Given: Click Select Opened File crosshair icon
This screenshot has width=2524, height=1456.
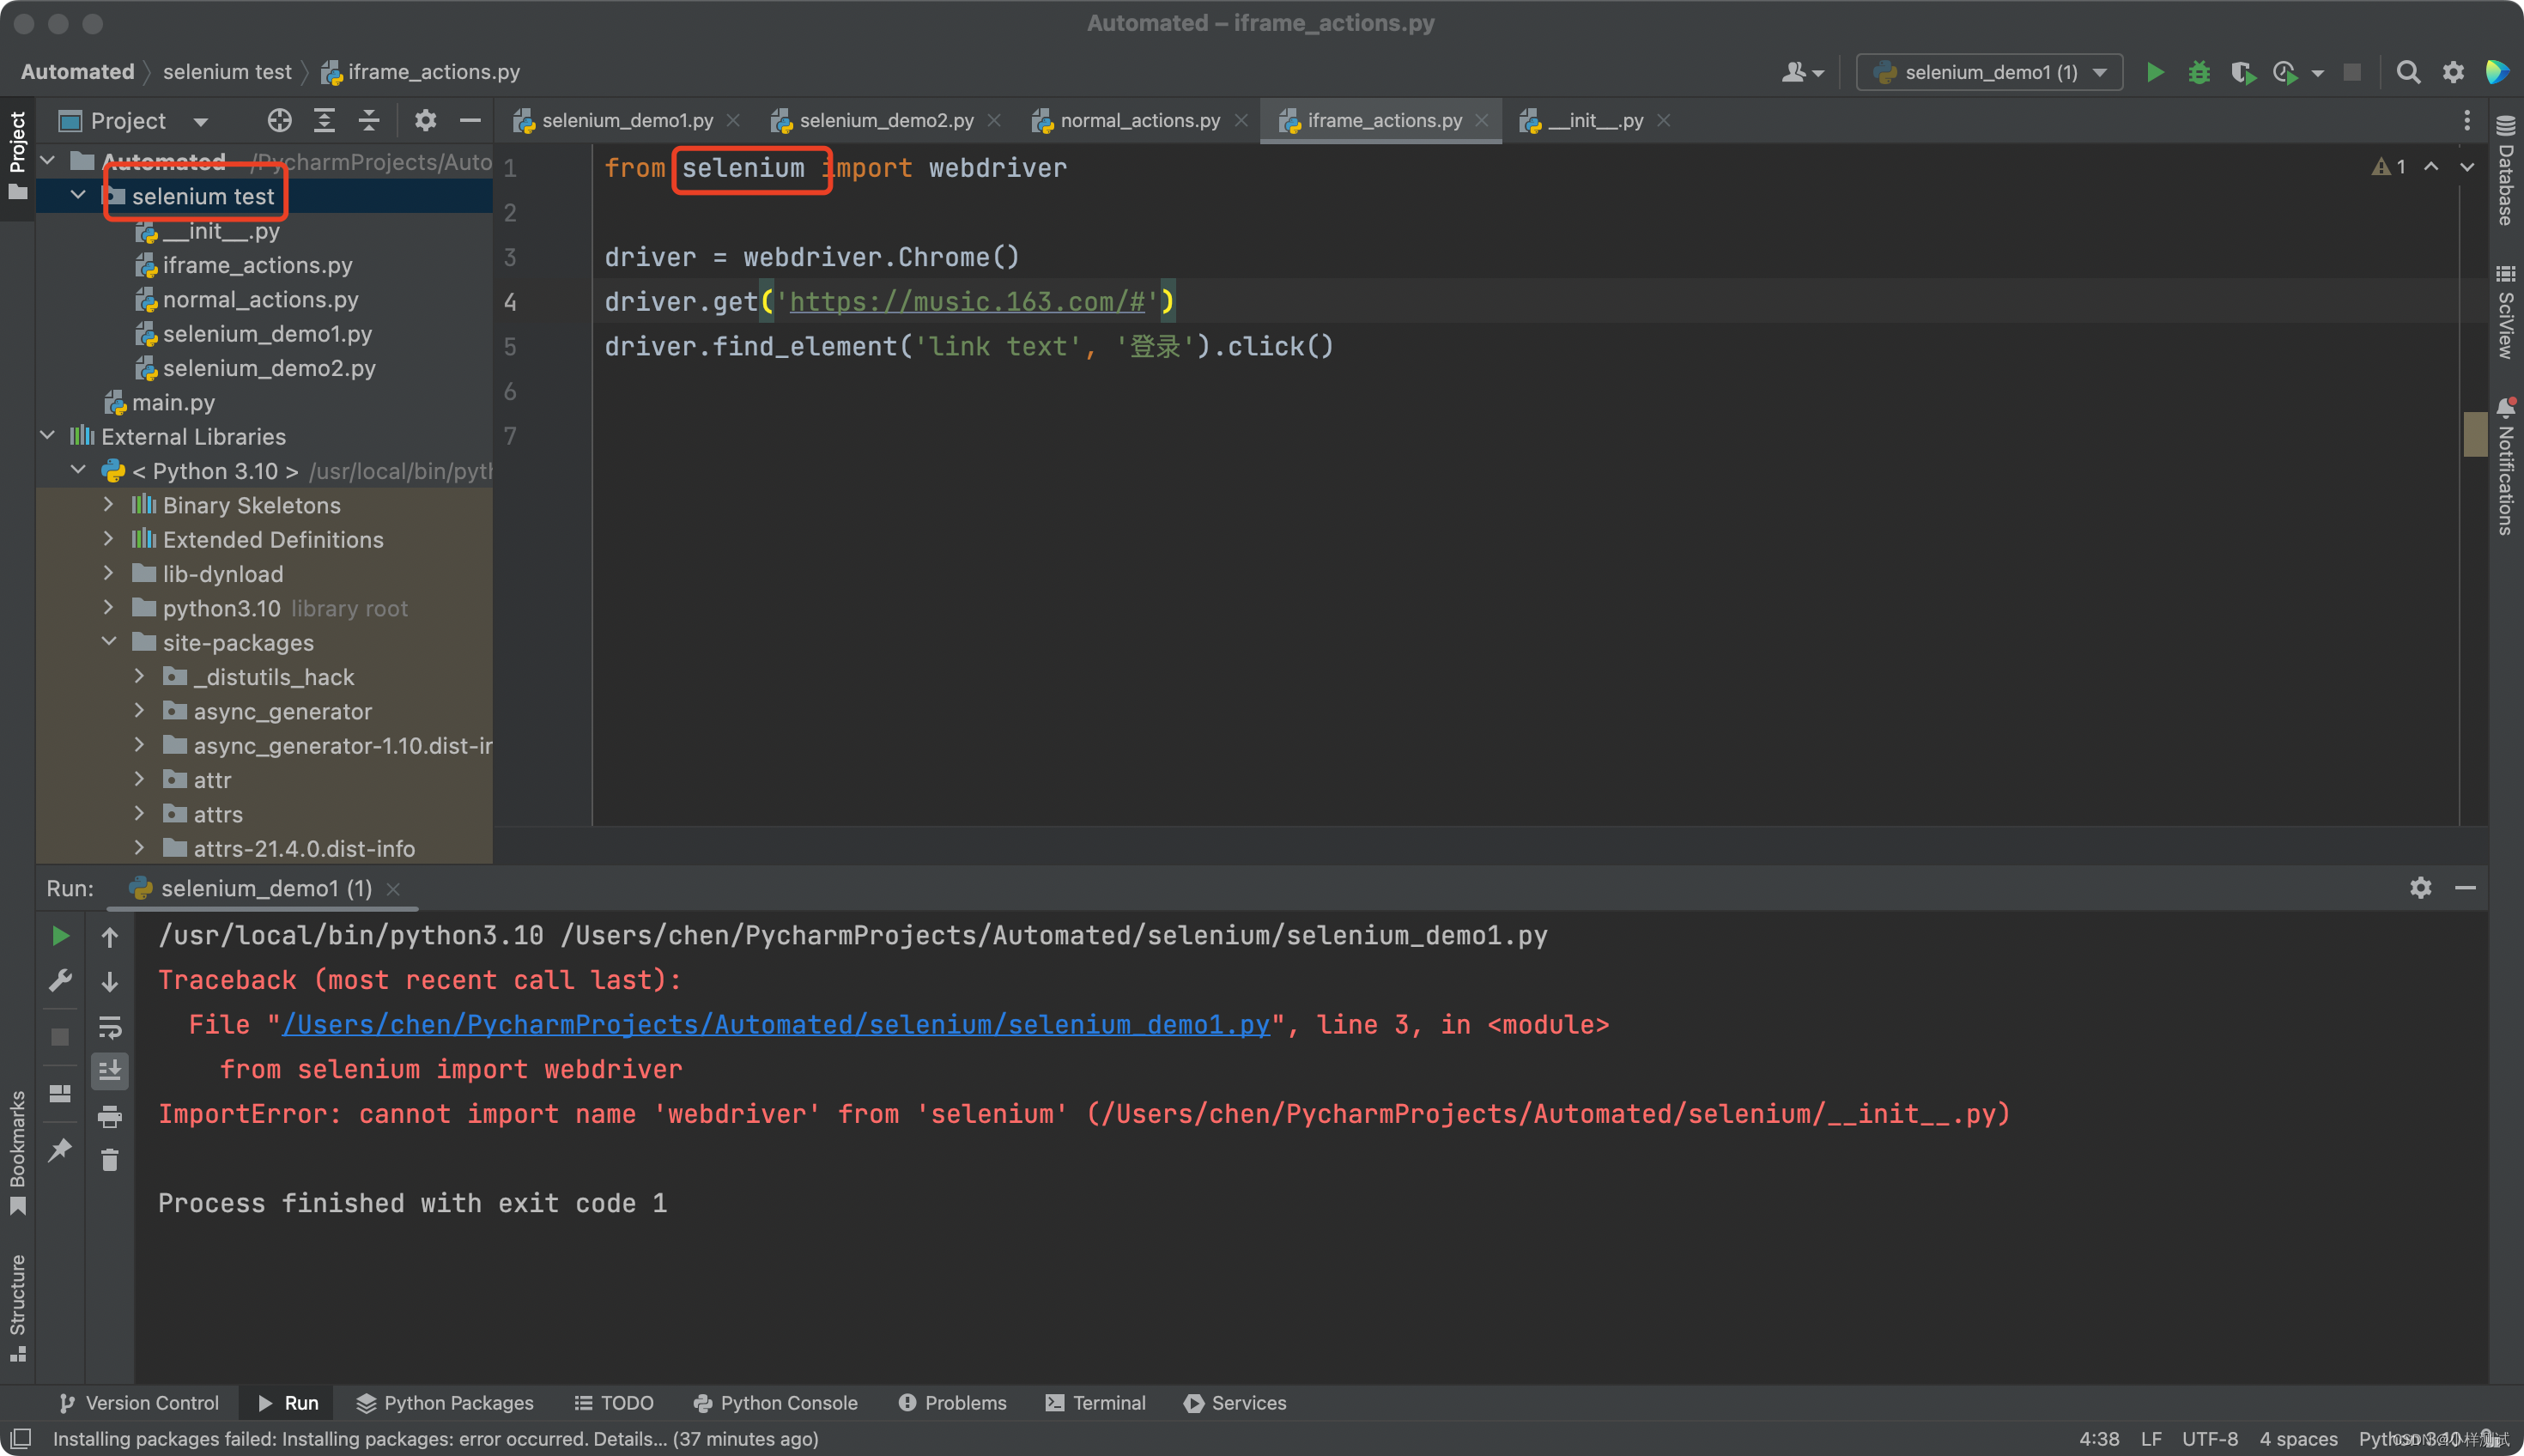Looking at the screenshot, I should point(279,121).
